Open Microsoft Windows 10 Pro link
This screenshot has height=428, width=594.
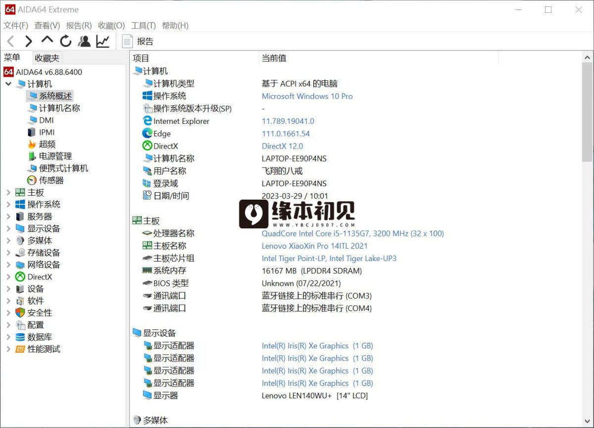307,96
